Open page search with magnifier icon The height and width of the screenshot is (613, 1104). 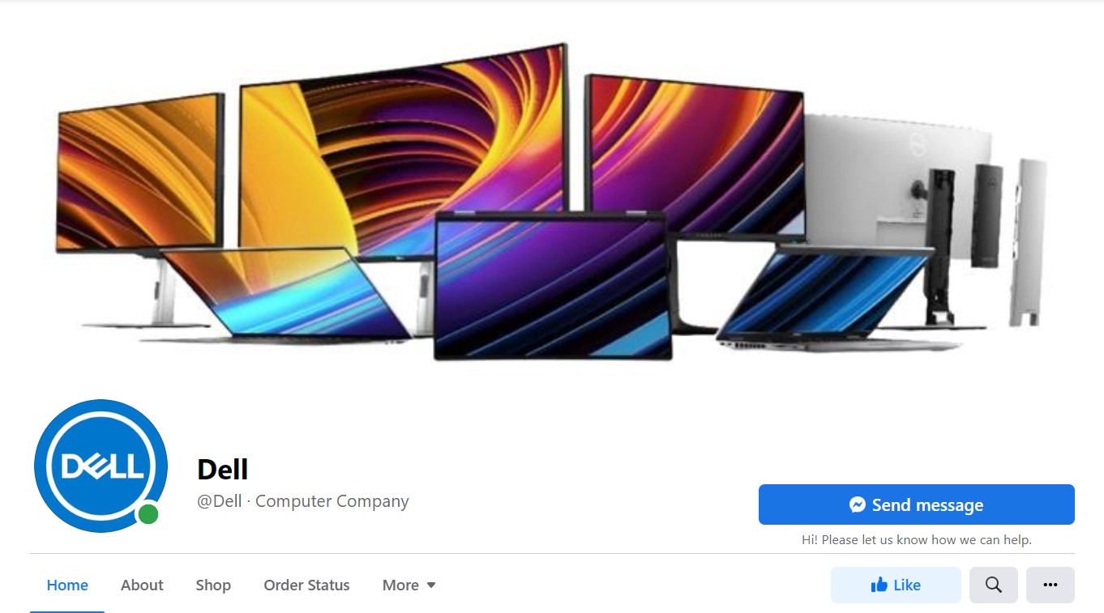(994, 585)
